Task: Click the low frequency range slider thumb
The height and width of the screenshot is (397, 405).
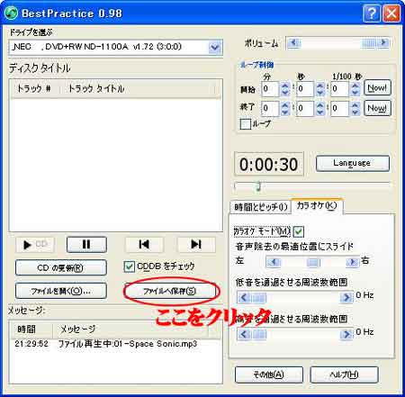Action: point(259,298)
